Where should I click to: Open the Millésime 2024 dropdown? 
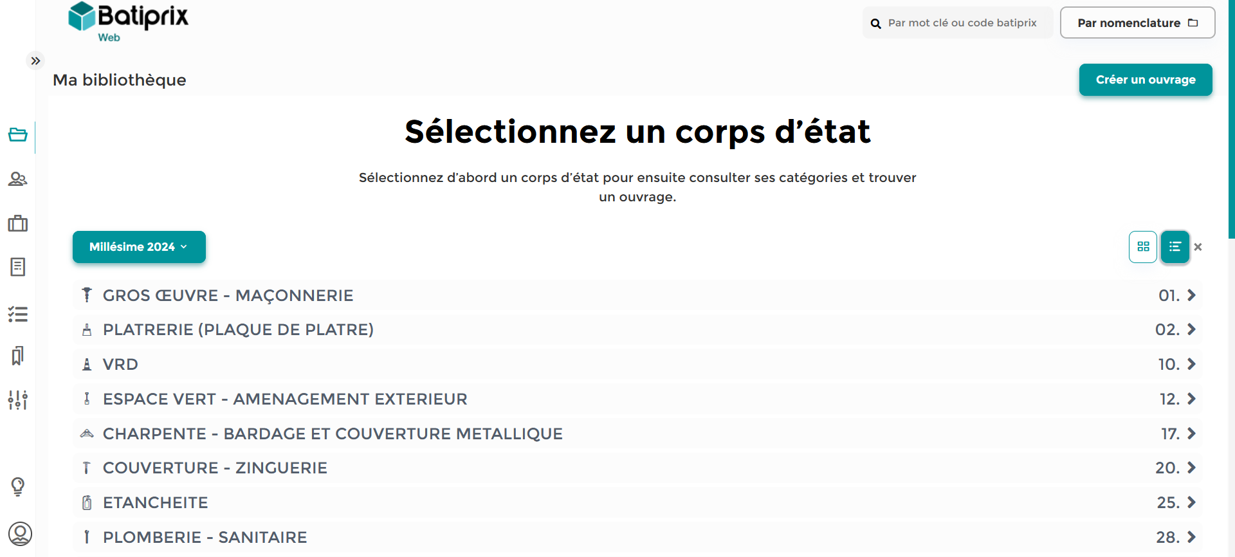pyautogui.click(x=139, y=247)
